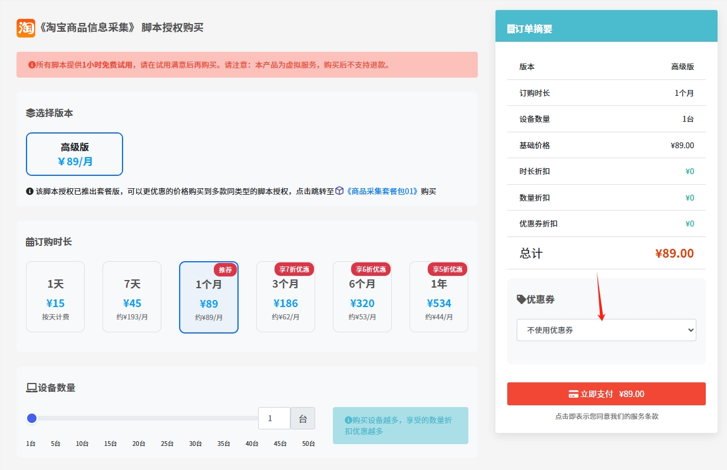Screen dimensions: 727x470
Task: Click the receipt icon beside 订单摘要
Action: pos(510,29)
